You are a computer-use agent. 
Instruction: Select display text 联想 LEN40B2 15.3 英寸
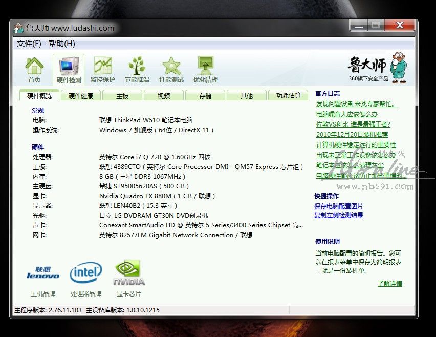click(x=138, y=206)
